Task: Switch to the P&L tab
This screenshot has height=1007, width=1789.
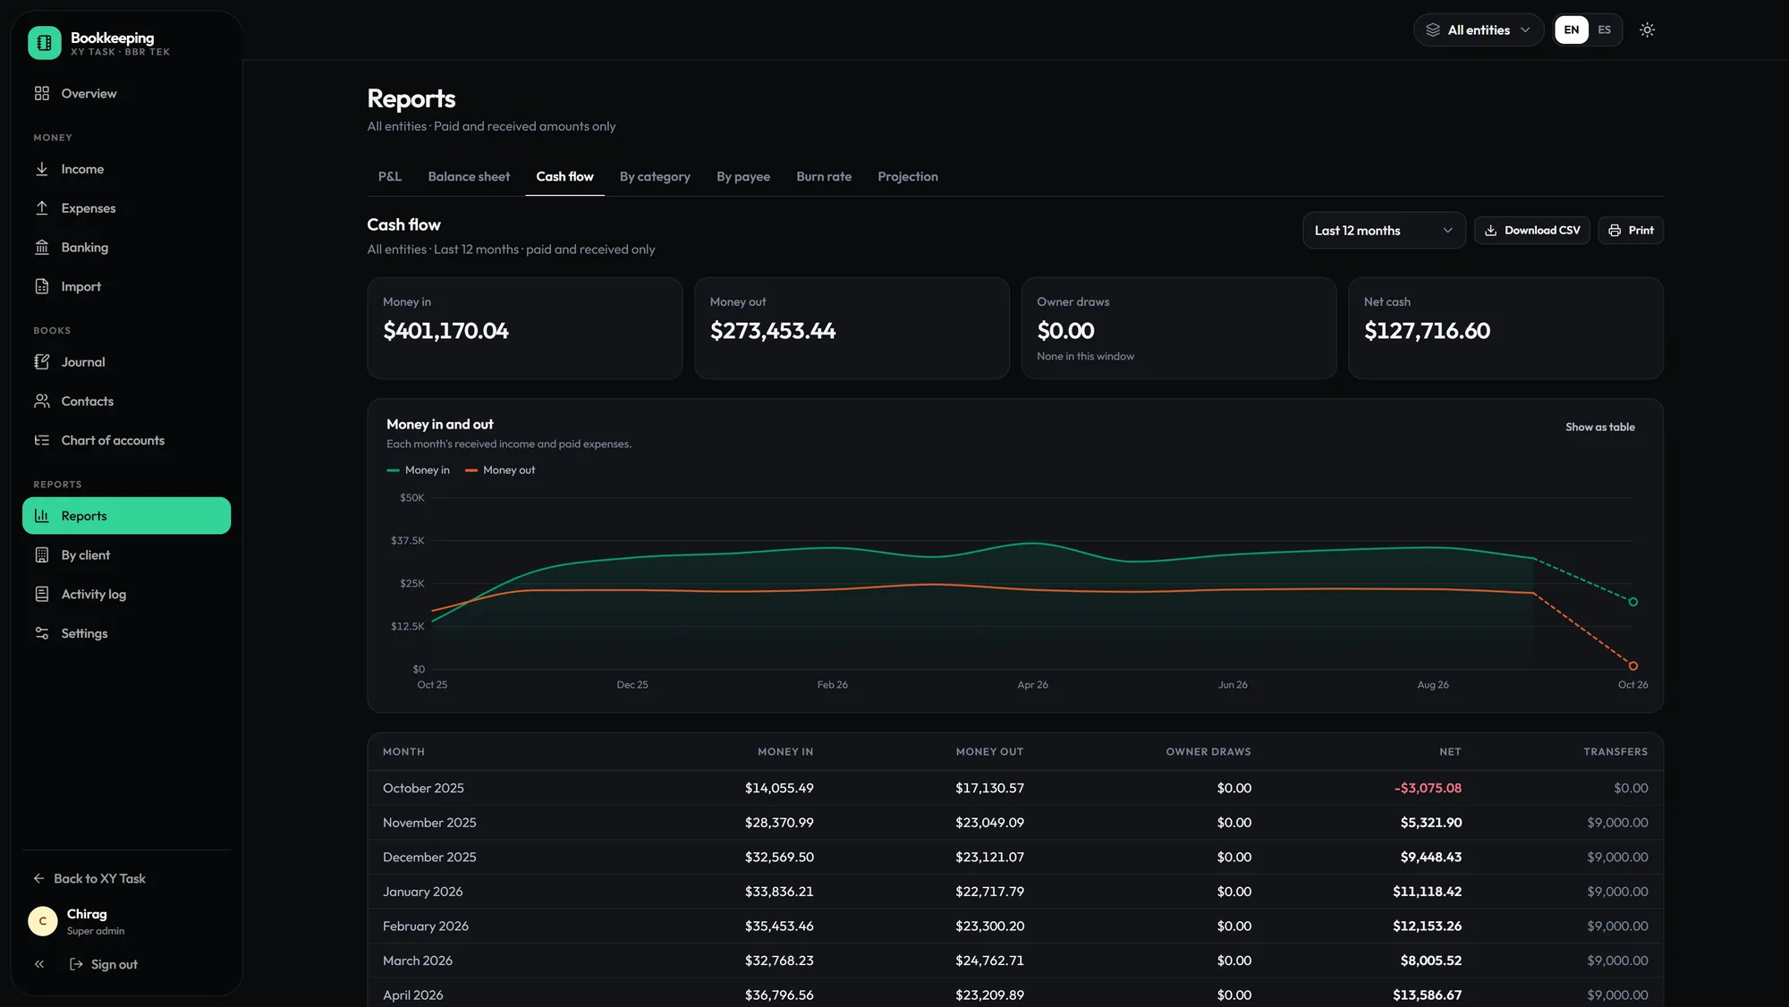Action: (x=390, y=177)
